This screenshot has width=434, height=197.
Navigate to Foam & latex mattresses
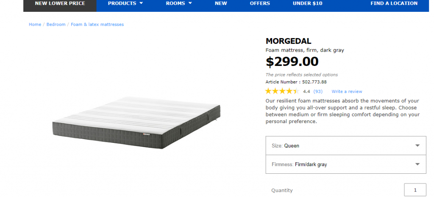click(97, 25)
